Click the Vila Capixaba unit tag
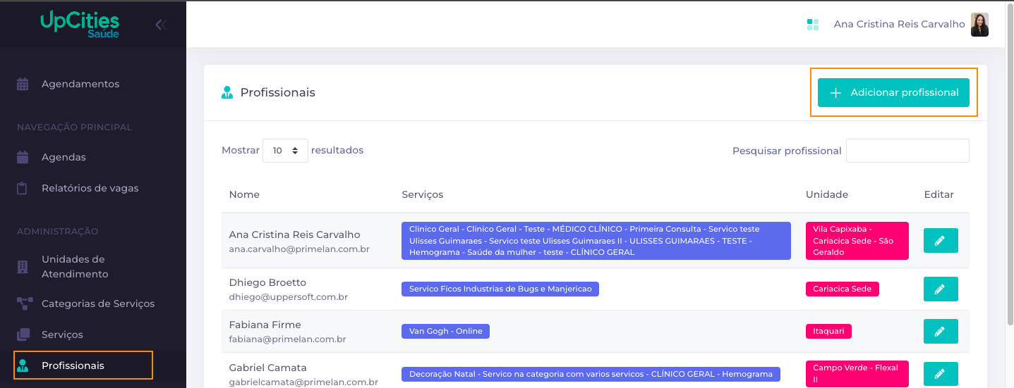Viewport: 1014px width, 388px height. (x=857, y=241)
